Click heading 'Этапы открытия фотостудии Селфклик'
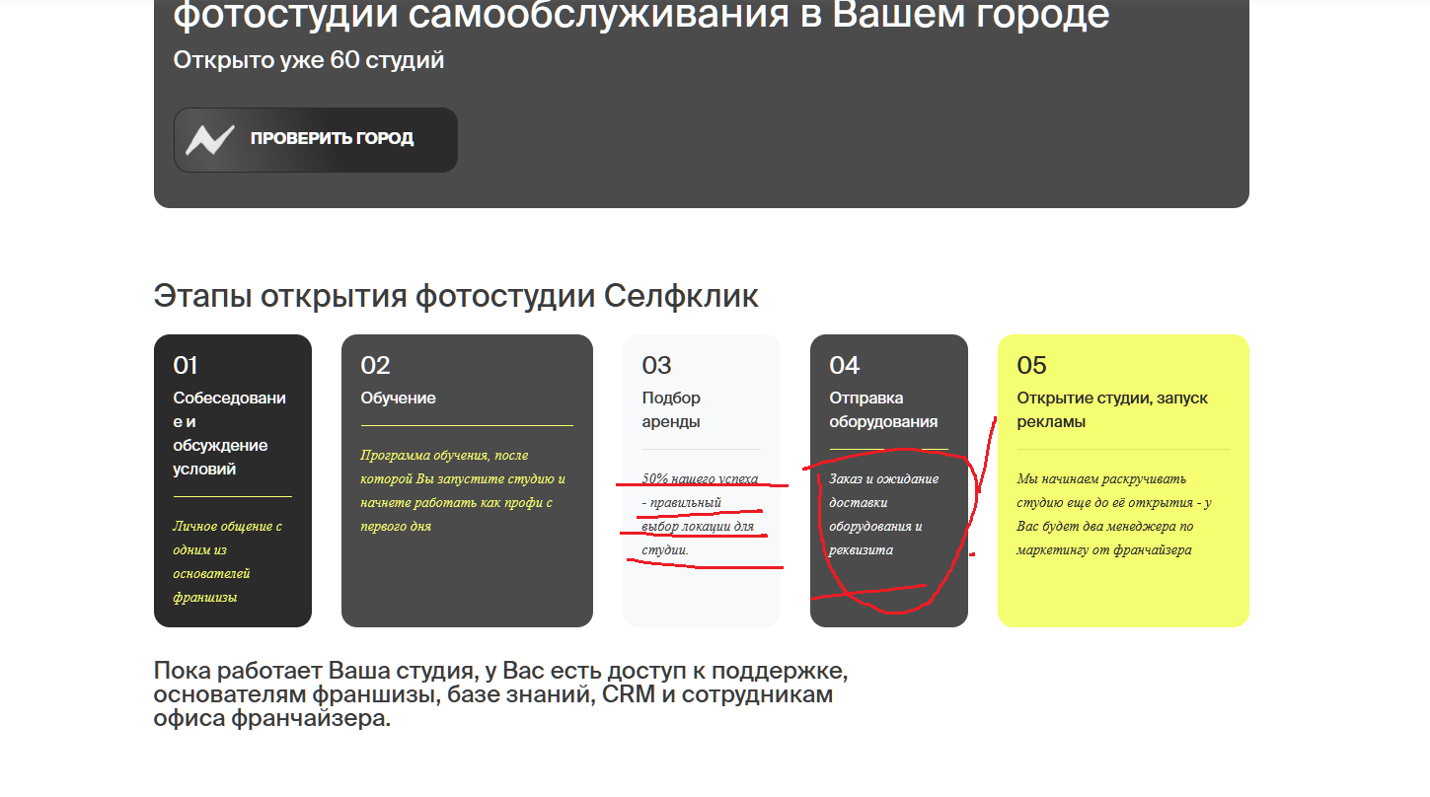Viewport: 1430px width, 797px height. [x=456, y=296]
